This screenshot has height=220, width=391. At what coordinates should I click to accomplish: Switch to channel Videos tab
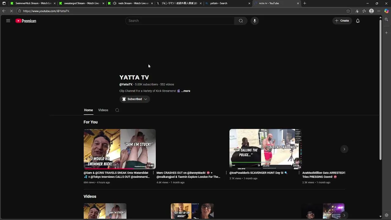(103, 110)
